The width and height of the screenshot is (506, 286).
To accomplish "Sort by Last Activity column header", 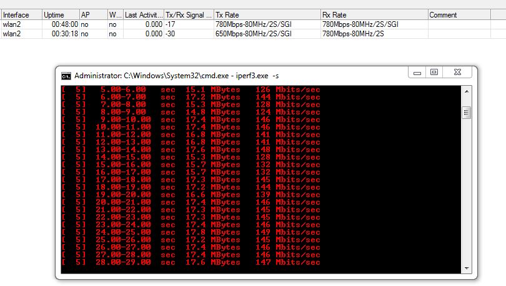I will point(144,15).
